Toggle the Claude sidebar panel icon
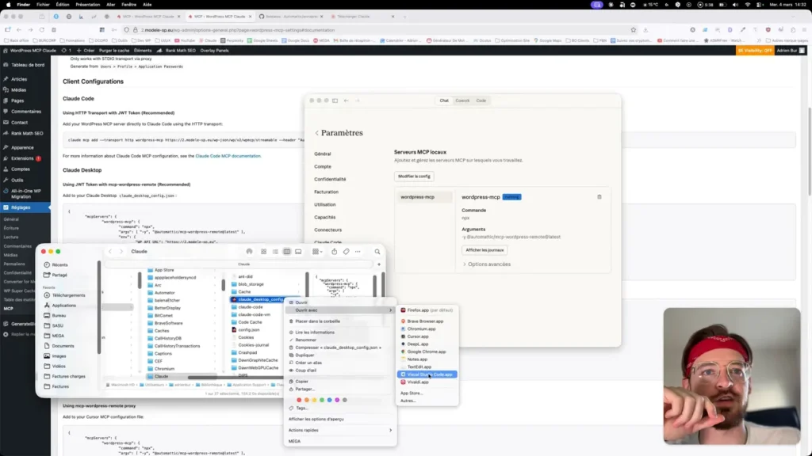This screenshot has height=456, width=812. point(334,101)
